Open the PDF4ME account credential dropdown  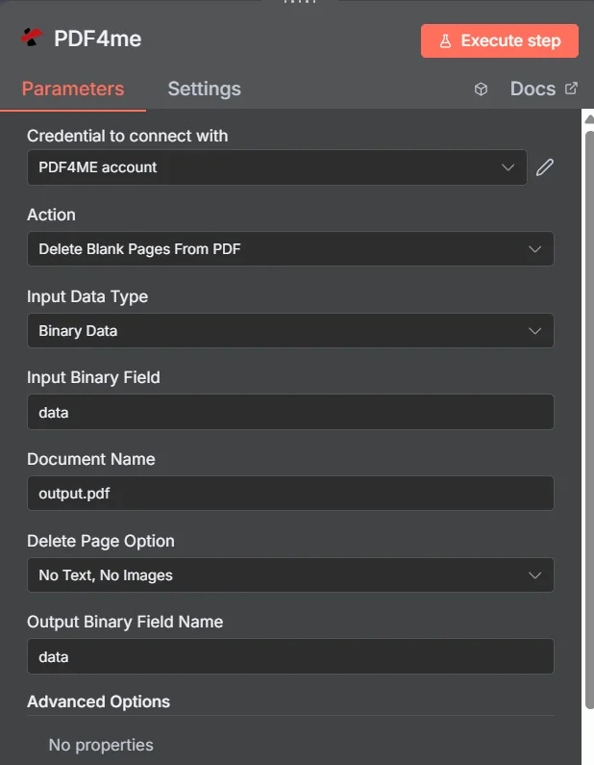277,167
